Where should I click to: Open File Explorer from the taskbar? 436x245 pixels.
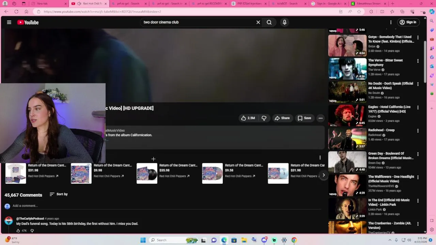click(244, 240)
